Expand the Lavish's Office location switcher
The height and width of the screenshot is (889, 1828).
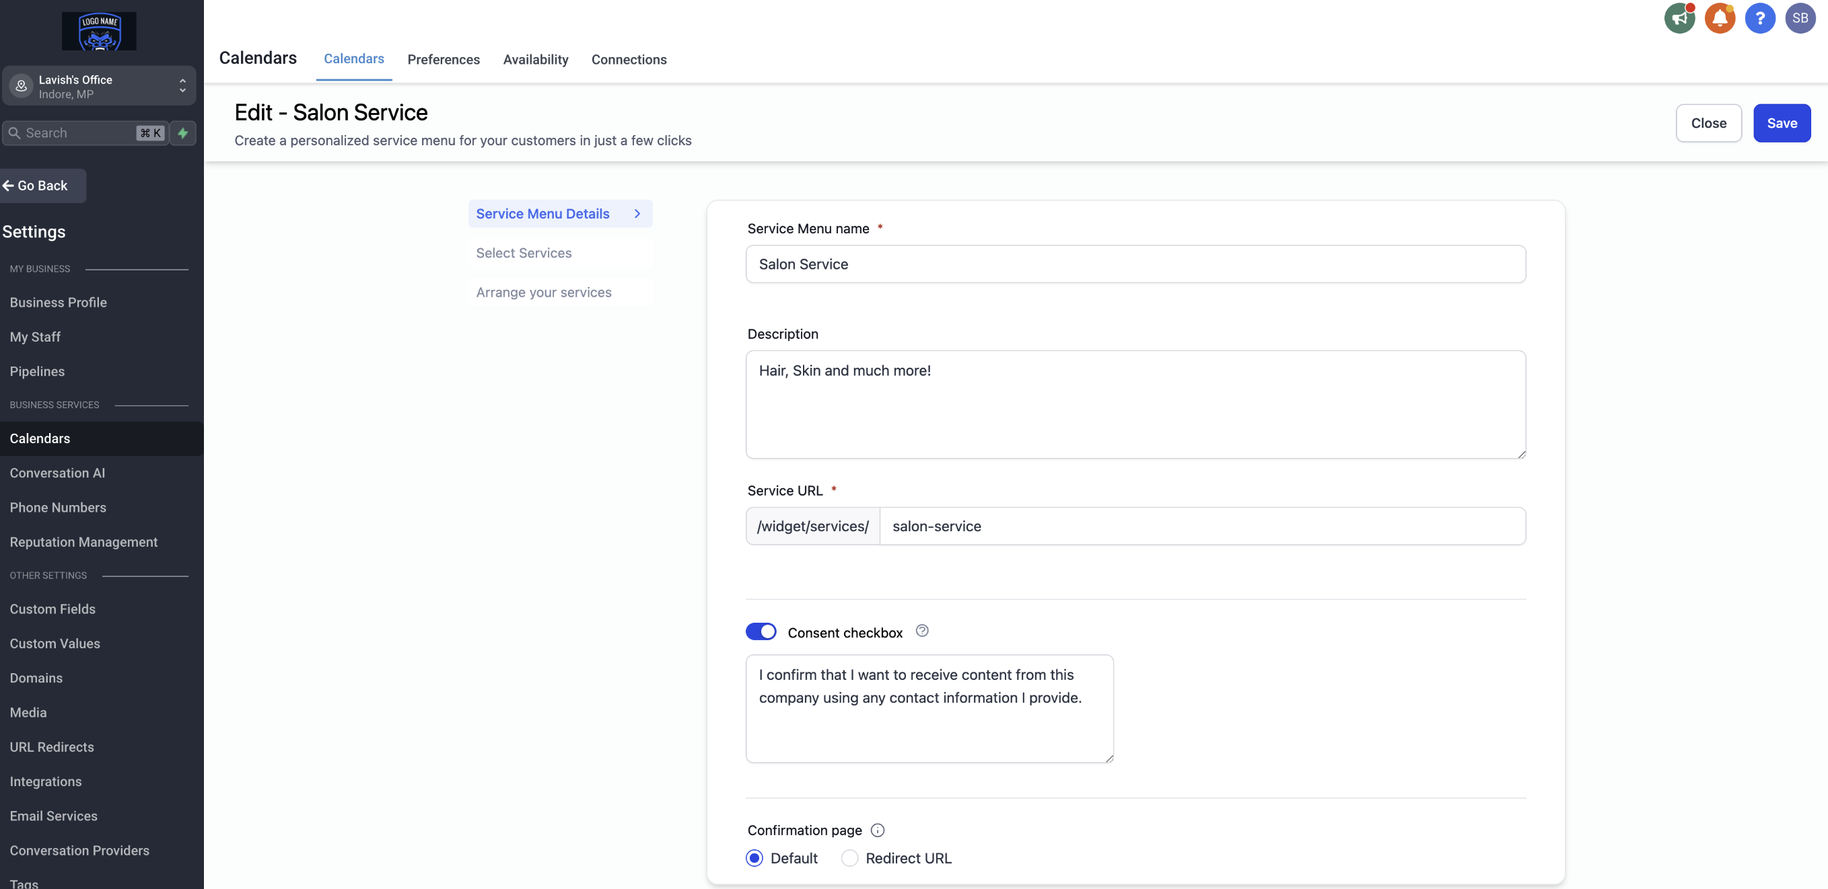[98, 86]
